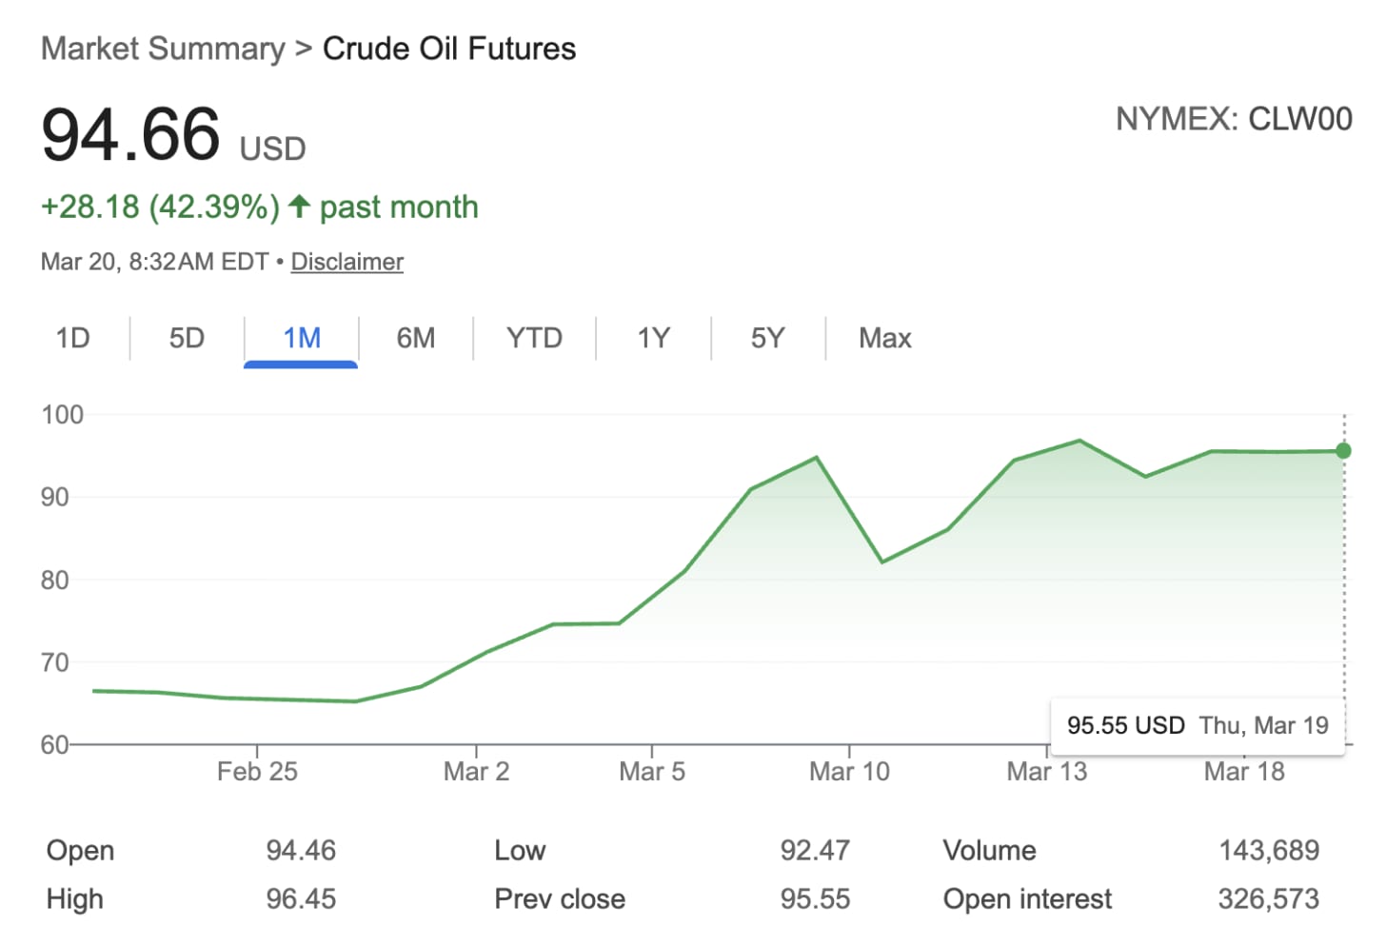The width and height of the screenshot is (1386, 946).
Task: Click the green chart endpoint dot
Action: [1343, 450]
